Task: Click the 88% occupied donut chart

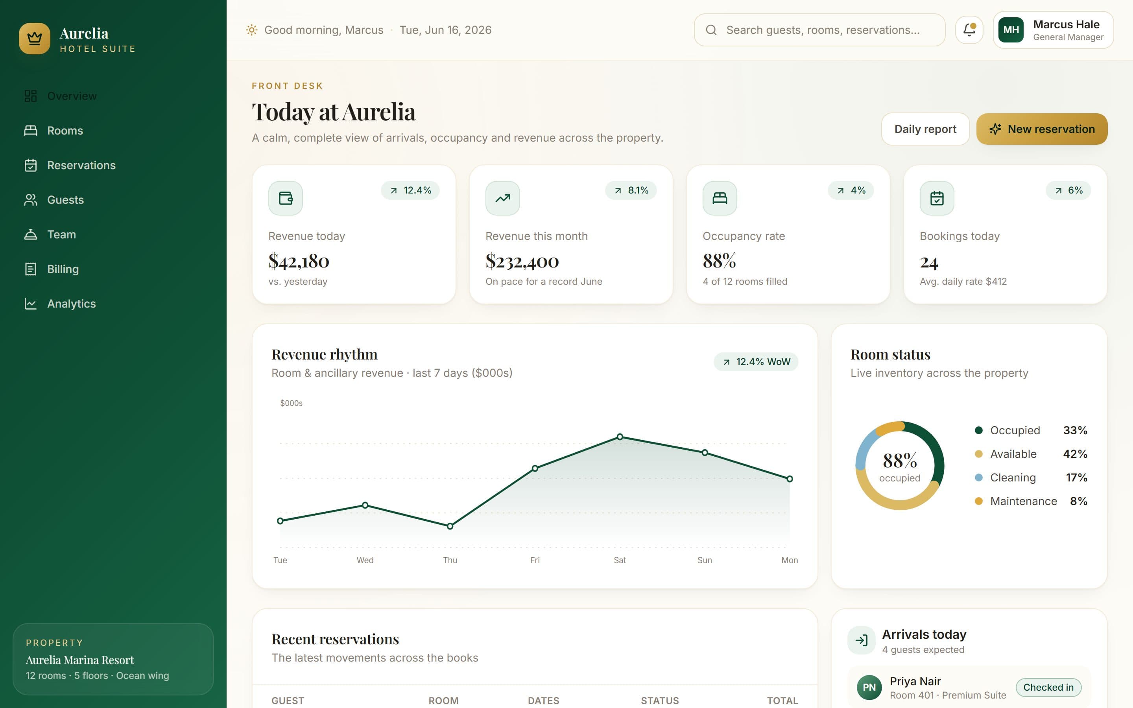Action: coord(899,466)
